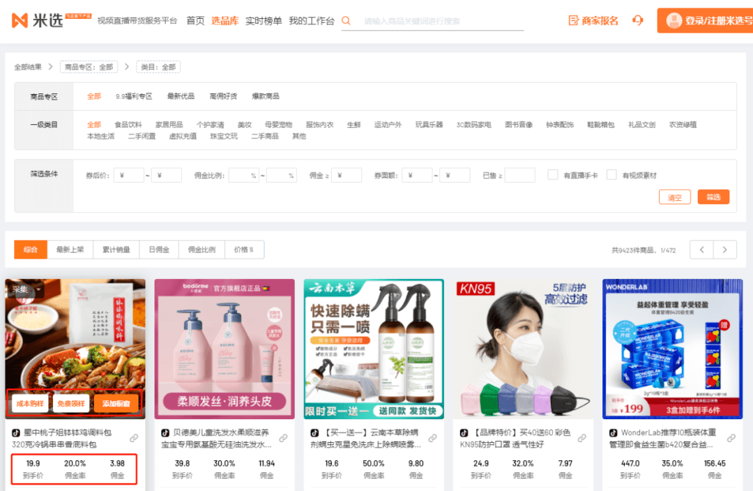Choose 珠宝文玩 category
This screenshot has height=491, width=753.
click(x=224, y=136)
